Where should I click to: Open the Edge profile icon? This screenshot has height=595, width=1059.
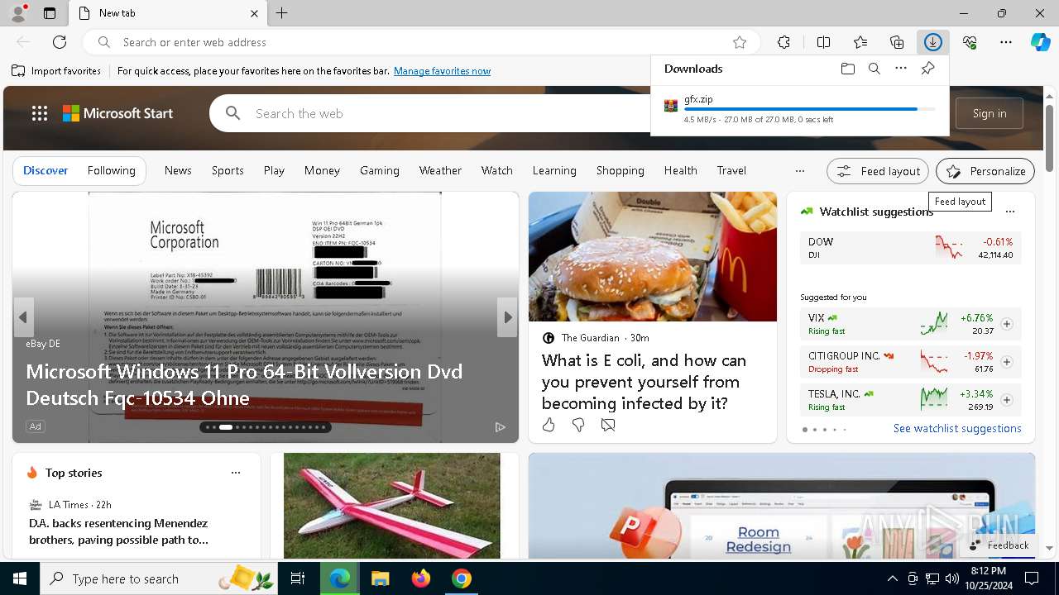[17, 13]
